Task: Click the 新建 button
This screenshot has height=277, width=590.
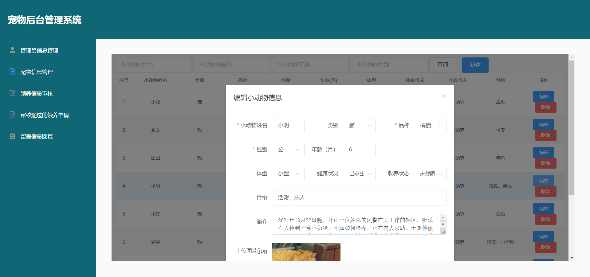Action: coord(475,65)
